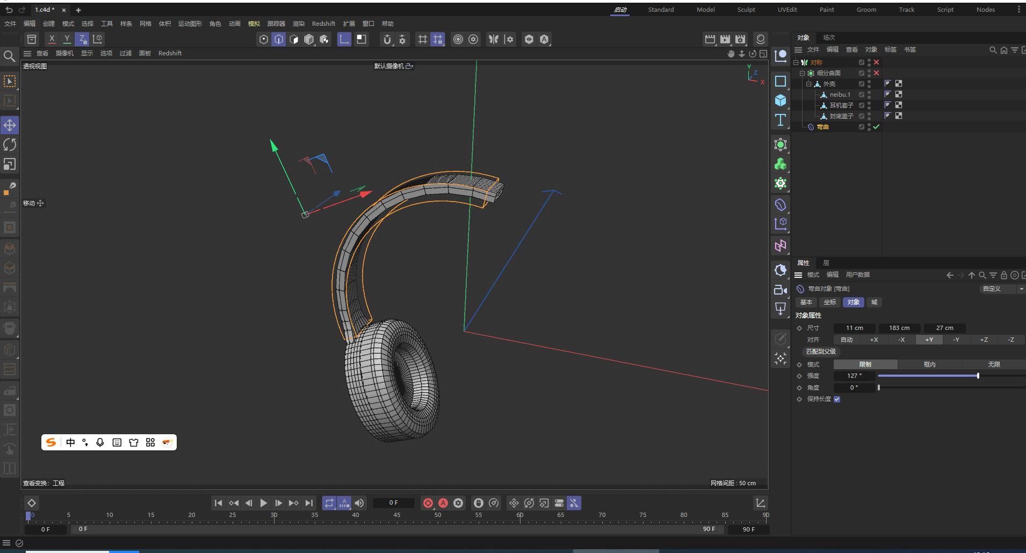Toggle X axis lock

point(52,39)
